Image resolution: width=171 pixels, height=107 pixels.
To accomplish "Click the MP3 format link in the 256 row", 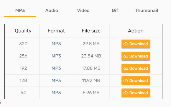I will (x=56, y=56).
